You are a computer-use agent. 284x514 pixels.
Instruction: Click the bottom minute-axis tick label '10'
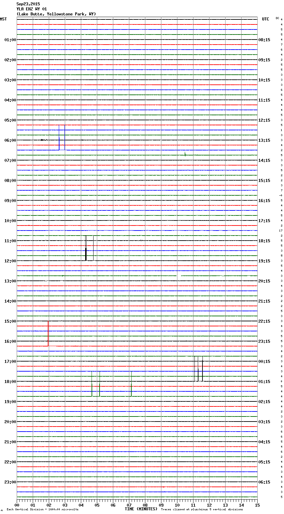(x=177, y=505)
